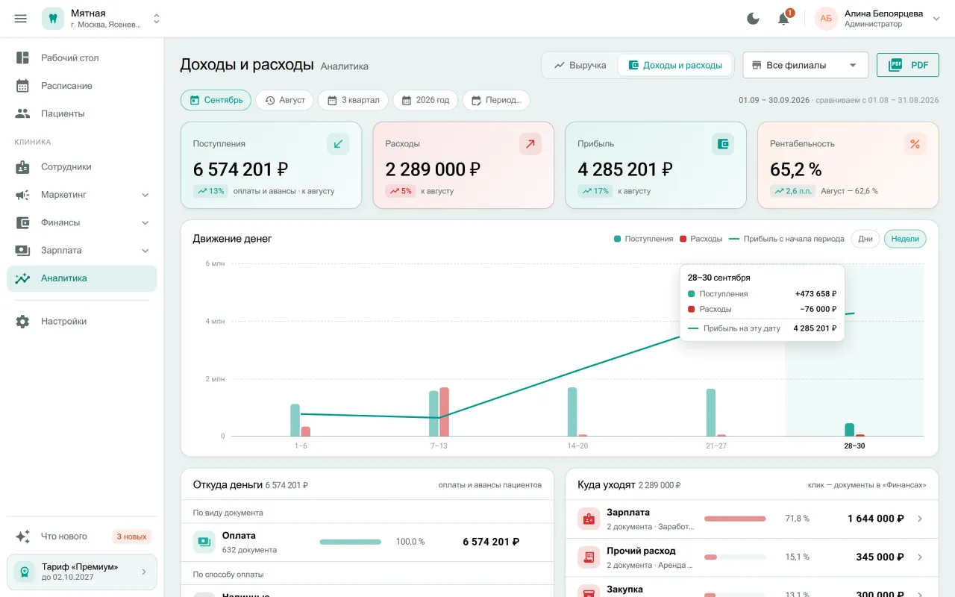Click the Поступления legend swatch
The image size is (955, 597).
pos(617,239)
